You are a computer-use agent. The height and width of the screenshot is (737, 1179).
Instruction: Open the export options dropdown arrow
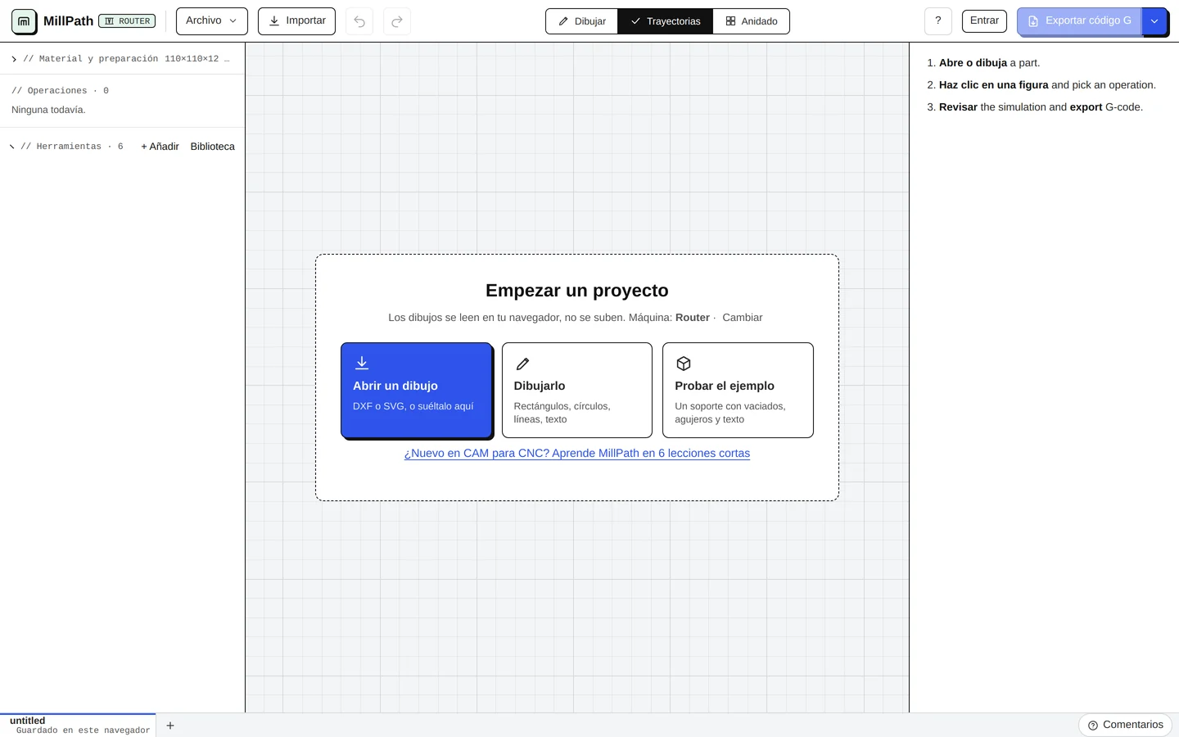[1154, 21]
